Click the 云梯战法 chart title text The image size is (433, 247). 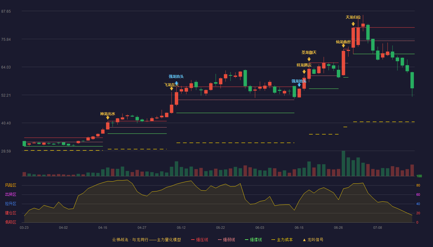pos(120,240)
